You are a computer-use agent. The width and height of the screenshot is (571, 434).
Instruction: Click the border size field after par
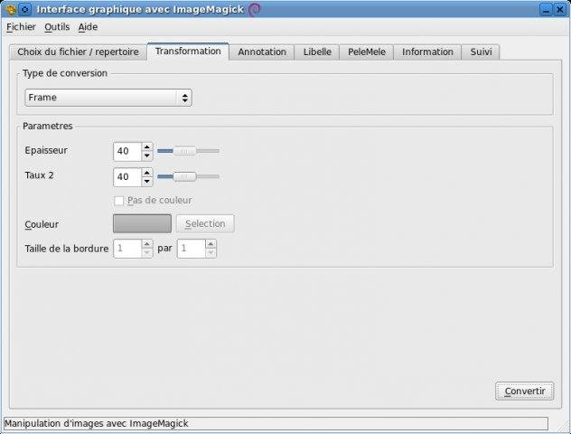coord(192,249)
